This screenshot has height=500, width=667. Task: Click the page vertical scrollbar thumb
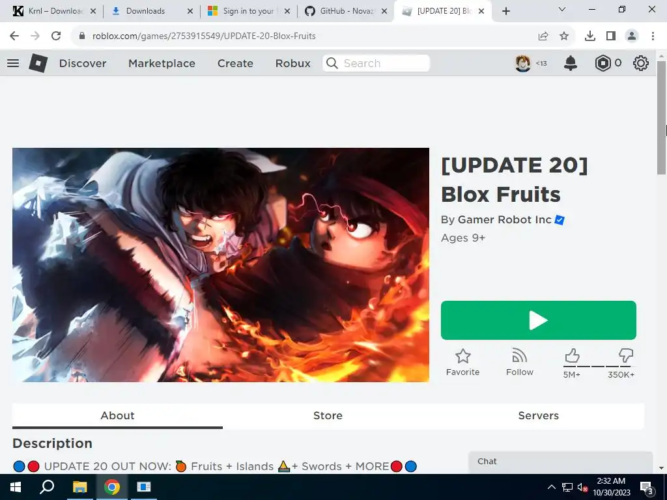pyautogui.click(x=661, y=117)
